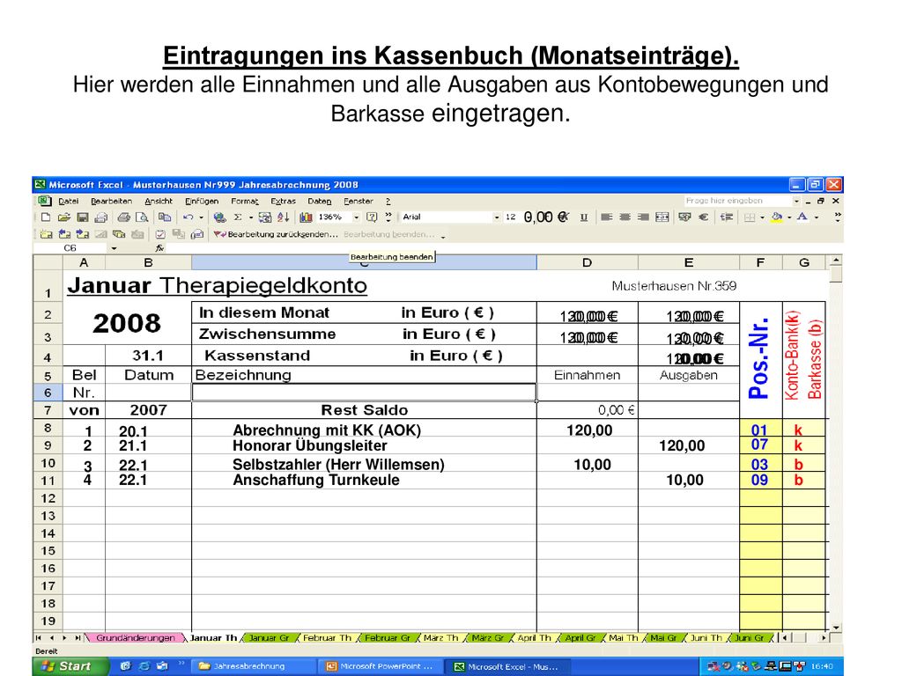Open the Ansicht menu

pos(159,202)
